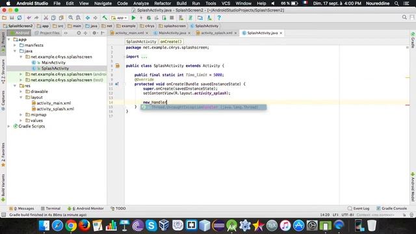Viewport: 416px width, 234px height.
Task: Open project panel settings gear
Action: [94, 33]
